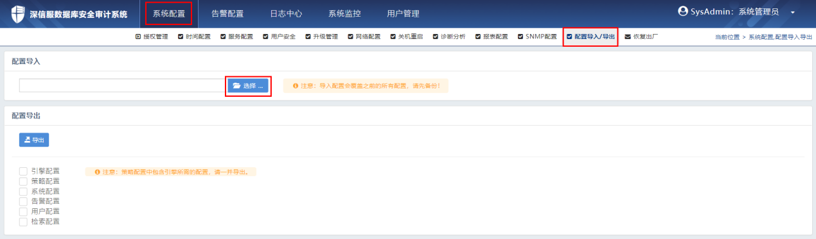Click the 选择 file browse button
This screenshot has width=816, height=239.
point(248,85)
